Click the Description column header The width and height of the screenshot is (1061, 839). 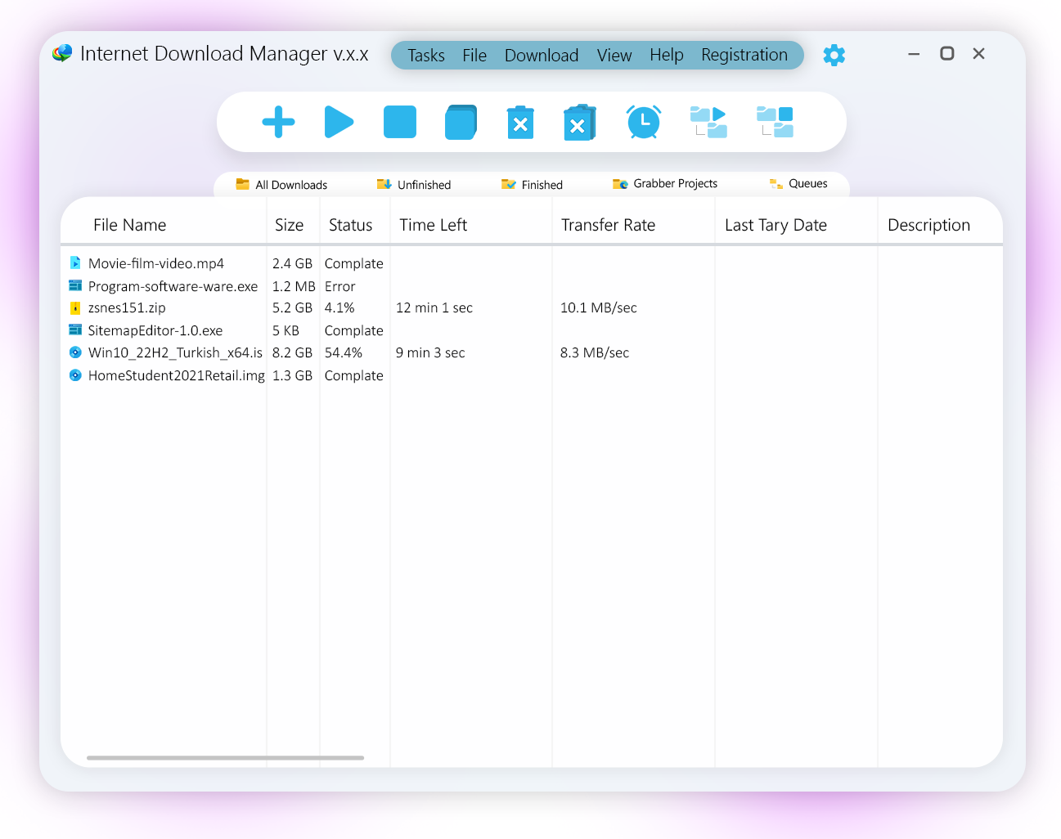[x=929, y=225]
